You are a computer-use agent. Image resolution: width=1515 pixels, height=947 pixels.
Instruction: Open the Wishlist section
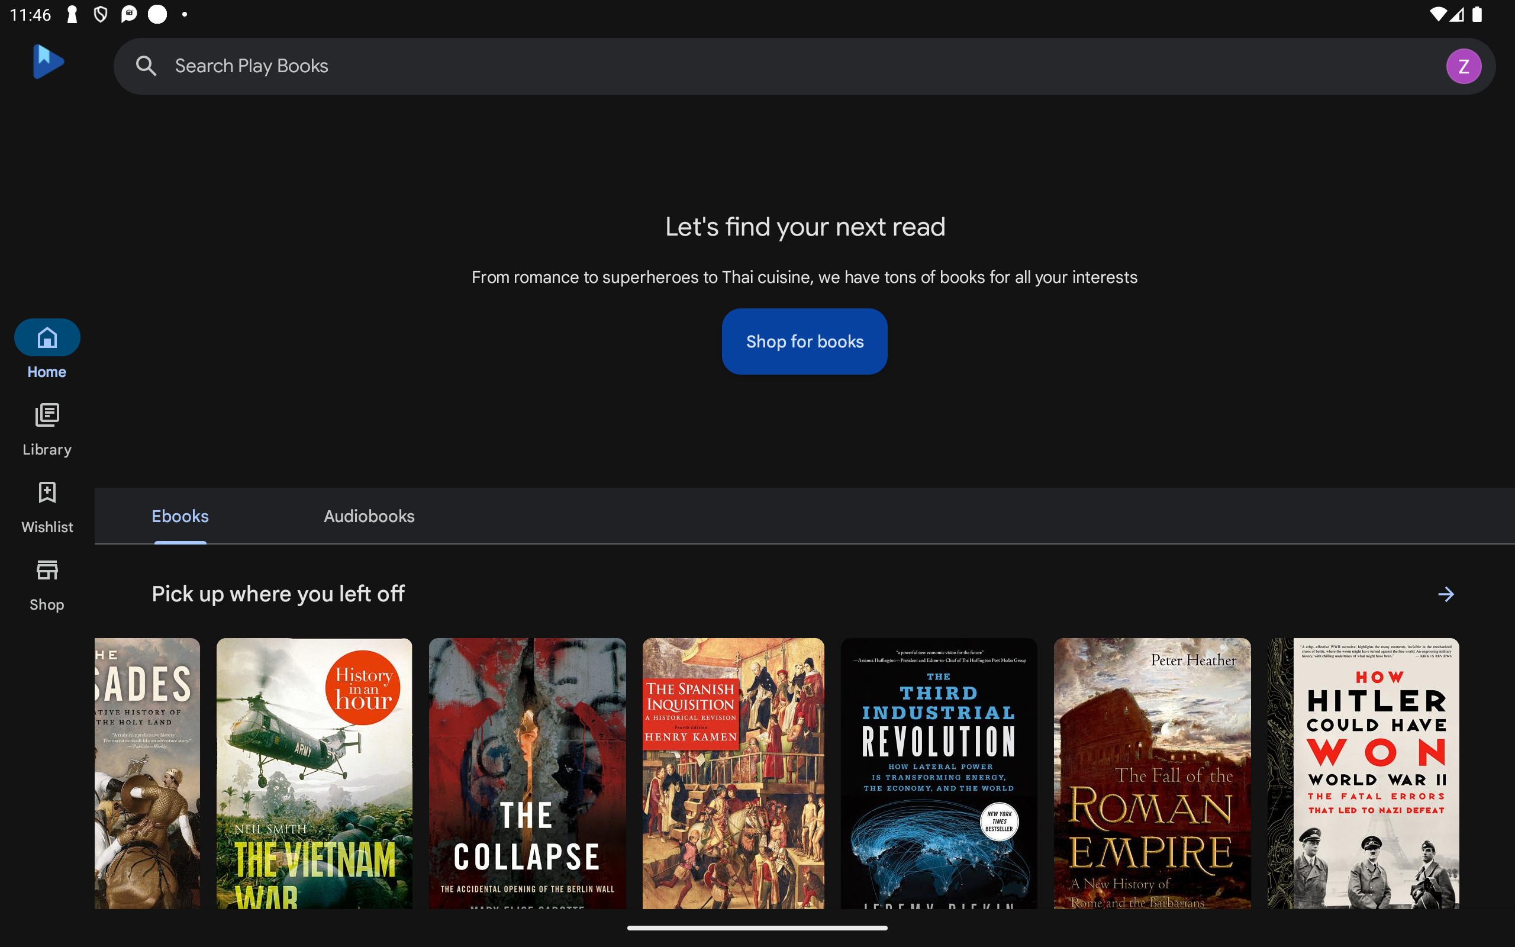point(47,507)
